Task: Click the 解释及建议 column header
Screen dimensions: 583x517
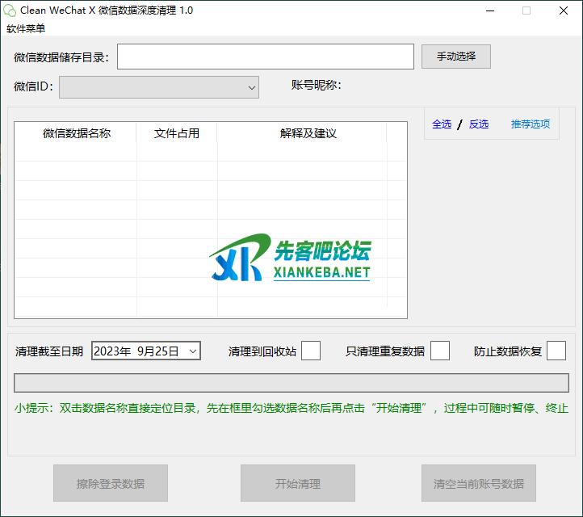Action: click(308, 133)
